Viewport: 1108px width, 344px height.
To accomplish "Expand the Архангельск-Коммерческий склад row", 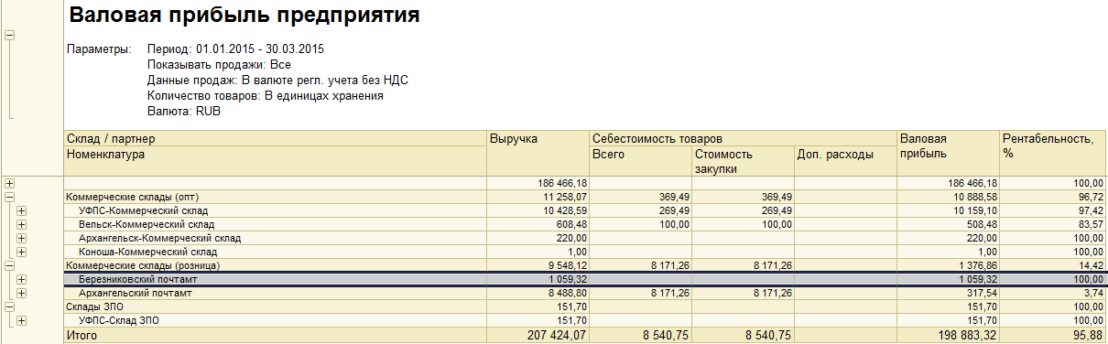I will pyautogui.click(x=21, y=238).
